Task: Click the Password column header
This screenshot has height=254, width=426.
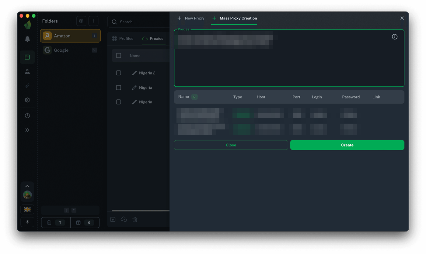Action: tap(351, 97)
